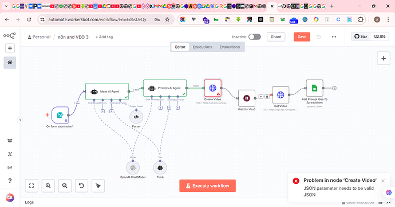
Task: Open the add node panel plus button
Action: 384,58
